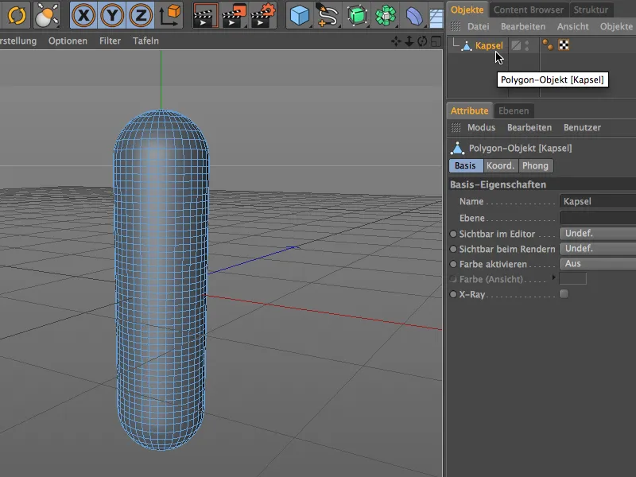This screenshot has width=636, height=477.
Task: Open the viewport Tafeln menu
Action: coord(145,41)
